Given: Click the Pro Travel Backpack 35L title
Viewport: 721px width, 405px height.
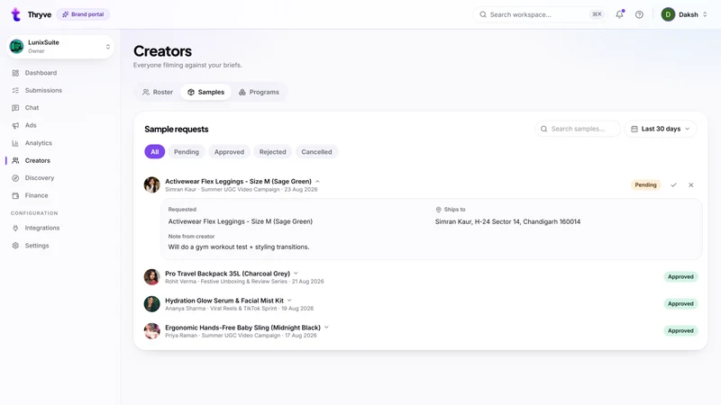Looking at the screenshot, I should [228, 274].
